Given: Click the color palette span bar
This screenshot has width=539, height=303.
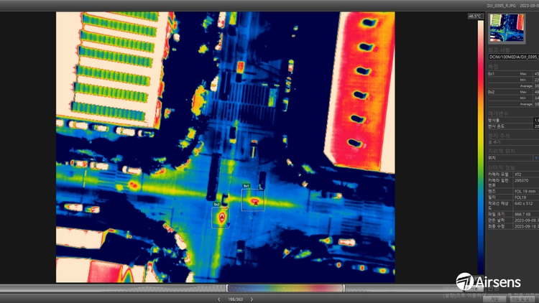Looking at the screenshot, I should tap(285, 288).
